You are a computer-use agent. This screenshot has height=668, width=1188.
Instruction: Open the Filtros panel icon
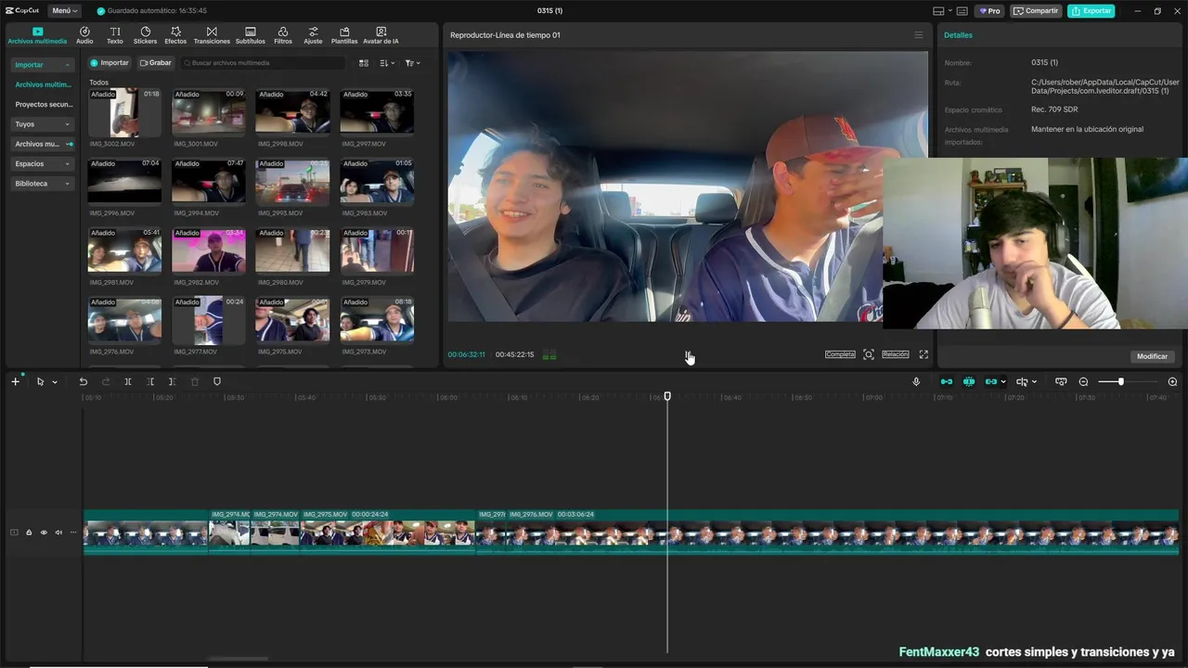pos(283,35)
